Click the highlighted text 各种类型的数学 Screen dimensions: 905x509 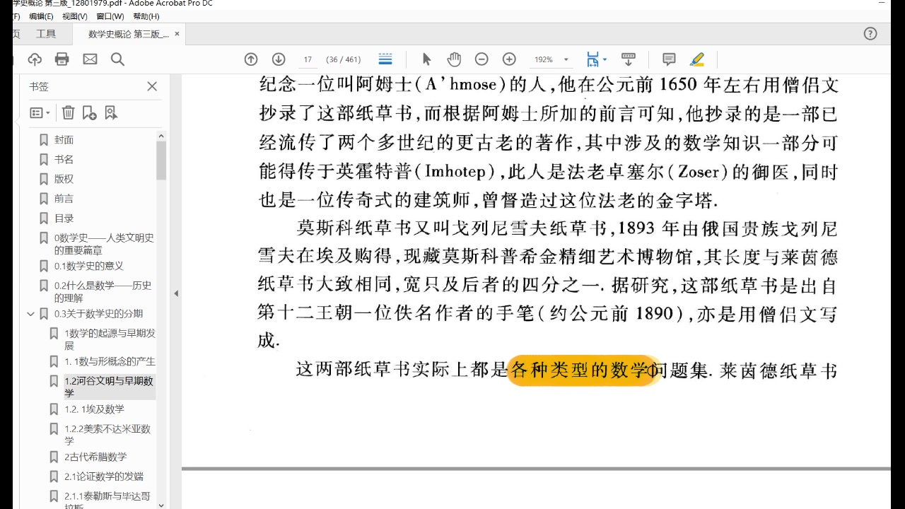[580, 370]
